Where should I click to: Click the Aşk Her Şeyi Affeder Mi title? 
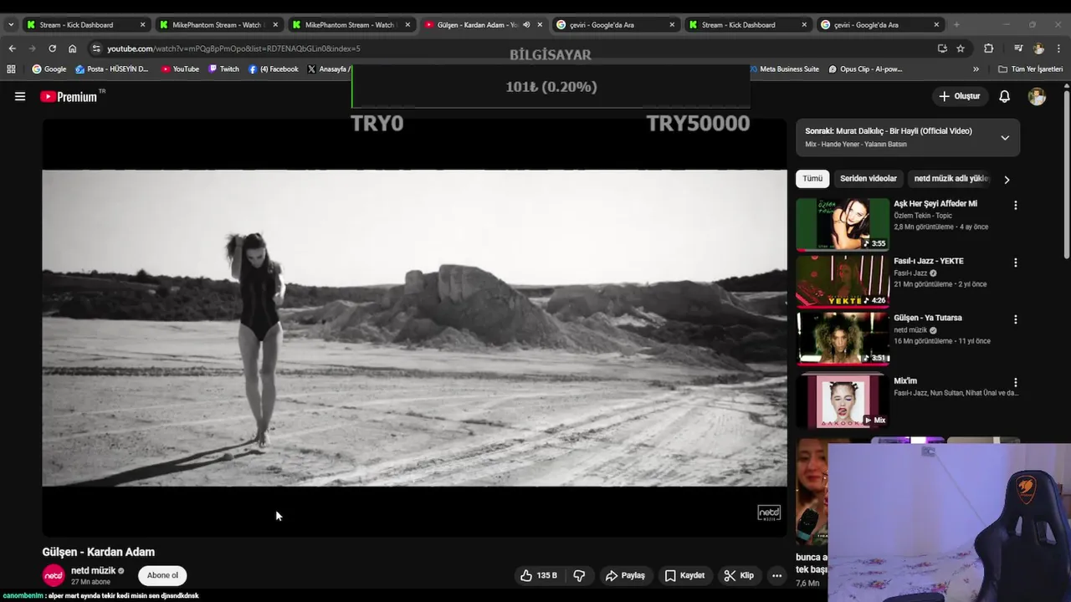click(935, 203)
